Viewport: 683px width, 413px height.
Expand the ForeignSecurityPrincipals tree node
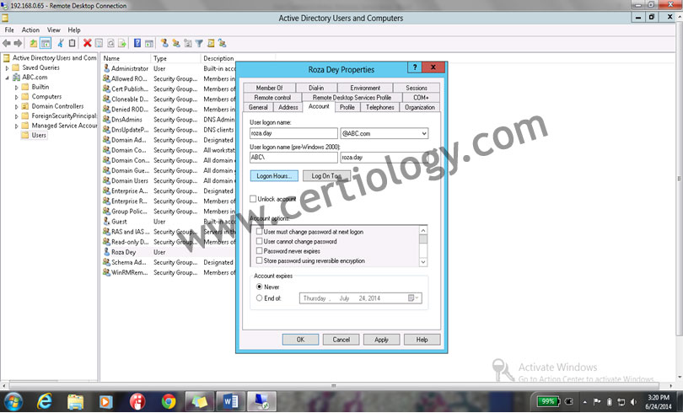(17, 116)
